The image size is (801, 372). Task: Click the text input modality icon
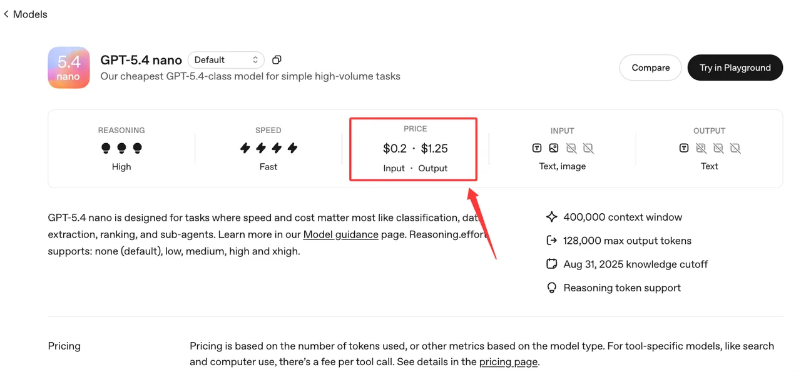tap(537, 148)
